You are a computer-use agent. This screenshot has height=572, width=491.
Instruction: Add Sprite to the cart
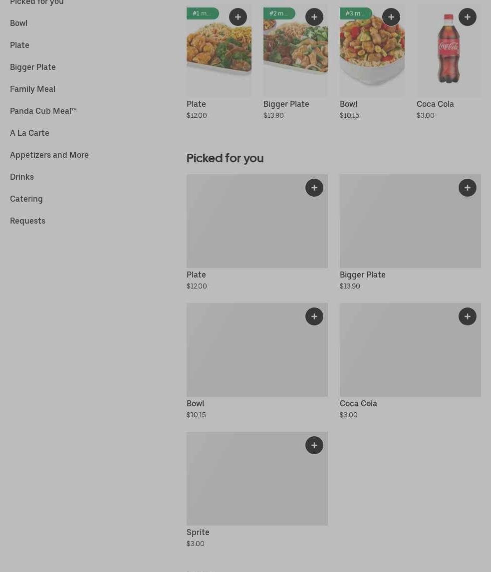pyautogui.click(x=314, y=445)
